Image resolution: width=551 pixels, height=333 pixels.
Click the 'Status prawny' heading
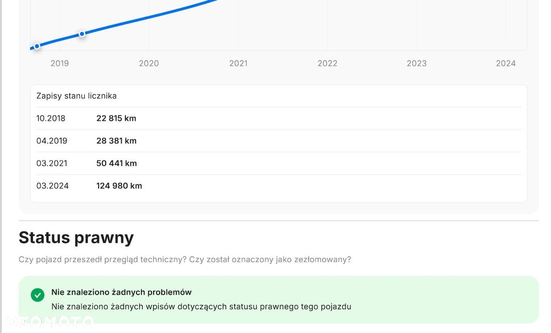pyautogui.click(x=76, y=238)
